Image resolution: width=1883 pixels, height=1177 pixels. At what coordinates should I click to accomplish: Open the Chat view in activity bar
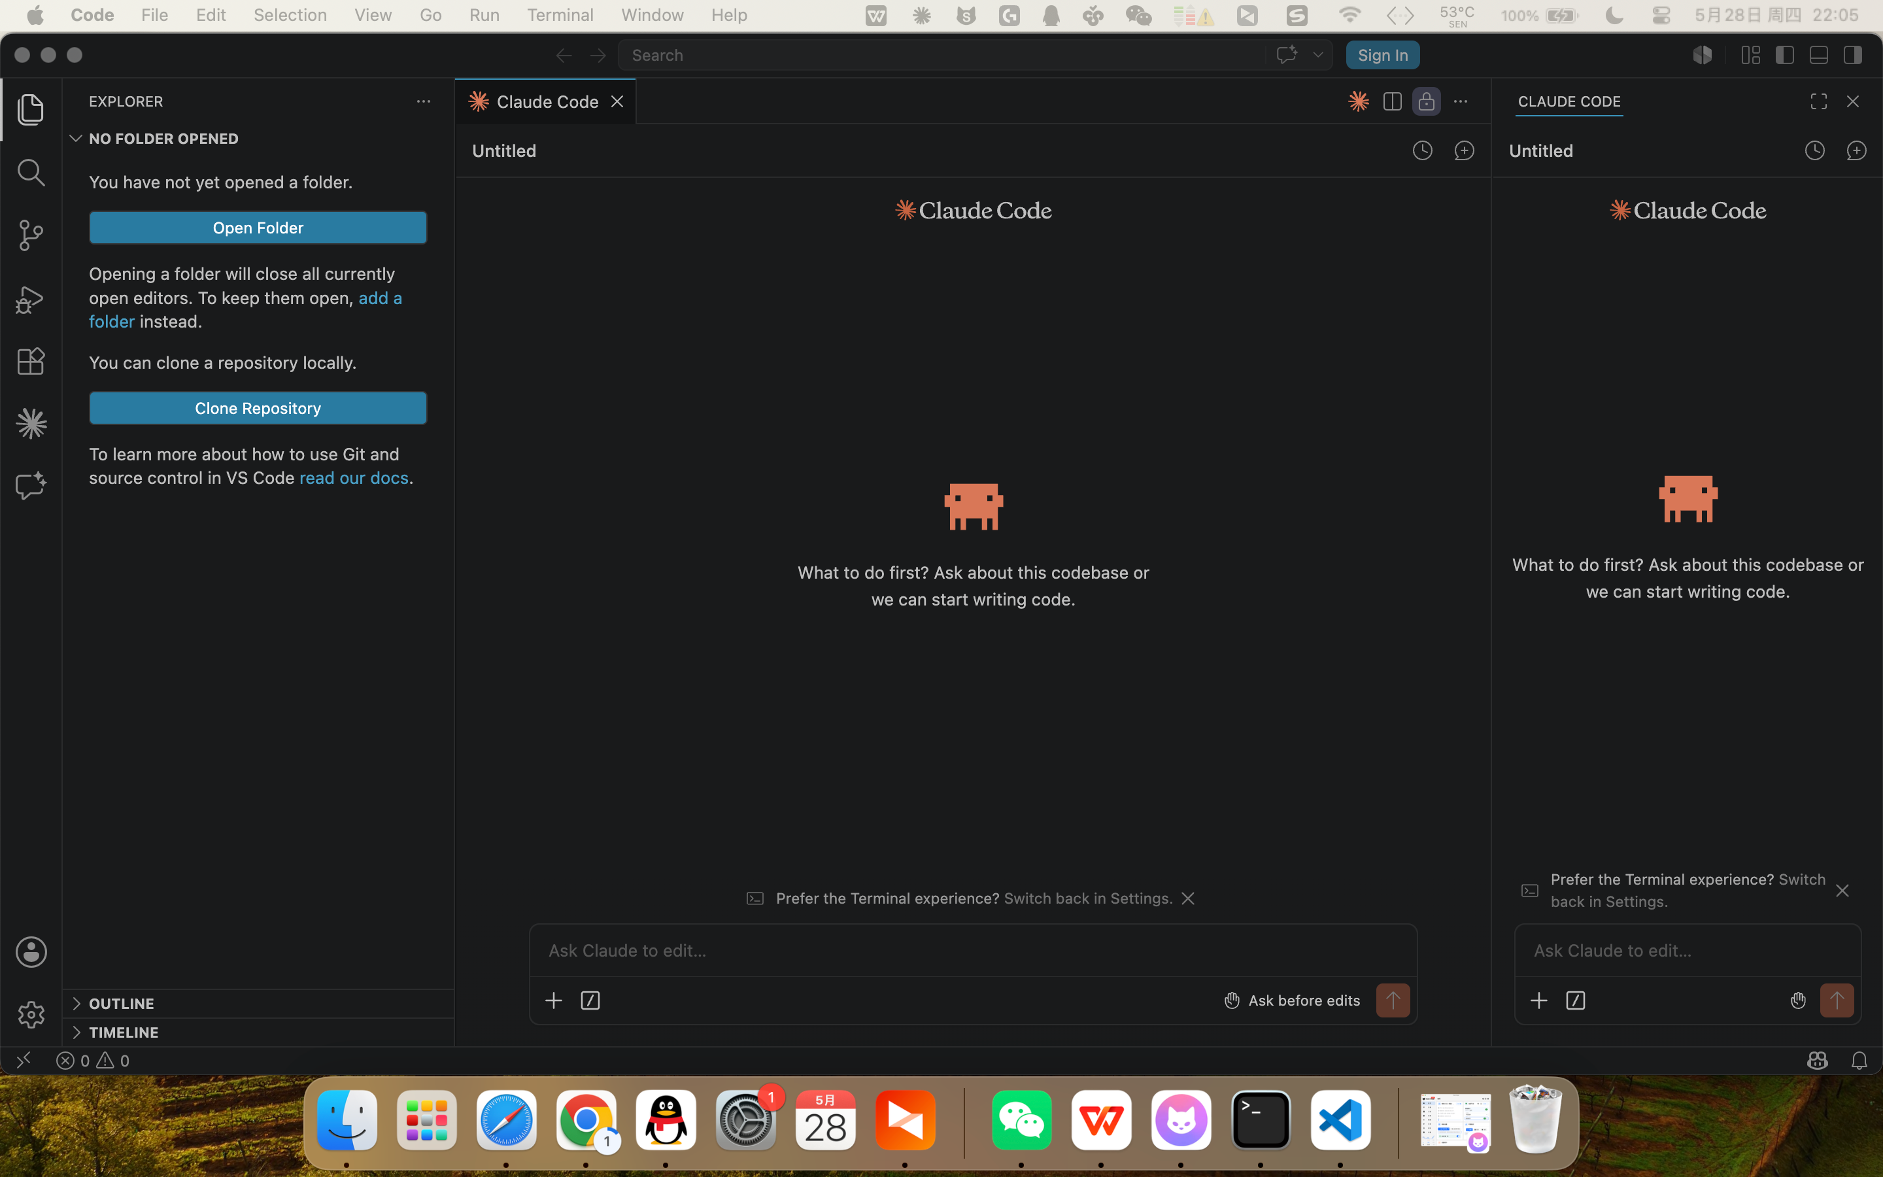click(x=30, y=486)
